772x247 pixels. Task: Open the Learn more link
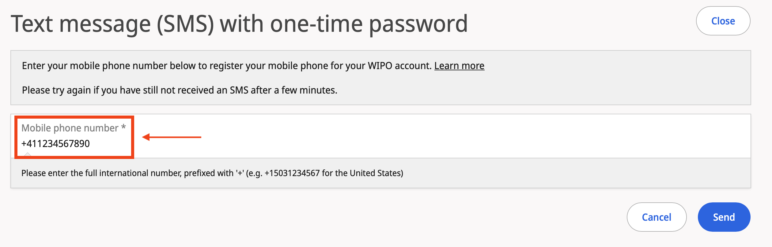pos(459,66)
